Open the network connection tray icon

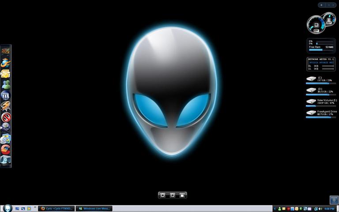[x=316, y=209]
